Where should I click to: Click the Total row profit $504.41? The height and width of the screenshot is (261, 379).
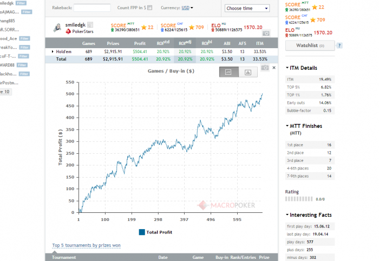point(140,59)
